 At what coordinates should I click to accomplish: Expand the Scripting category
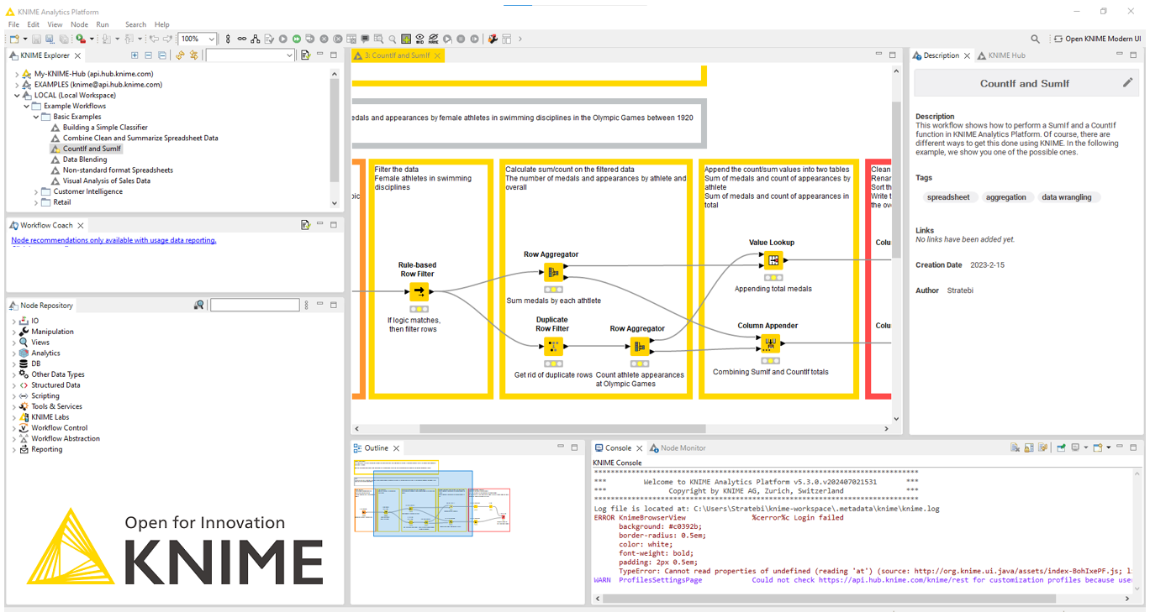point(13,396)
